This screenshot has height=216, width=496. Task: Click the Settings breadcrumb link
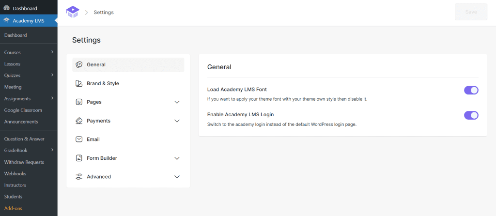[x=104, y=12]
